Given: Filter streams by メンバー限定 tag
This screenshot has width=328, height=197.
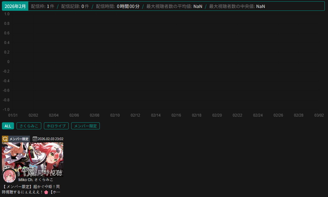Looking at the screenshot, I should pos(85,126).
